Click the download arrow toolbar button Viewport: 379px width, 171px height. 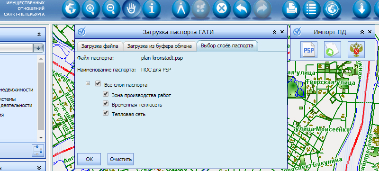[361, 9]
